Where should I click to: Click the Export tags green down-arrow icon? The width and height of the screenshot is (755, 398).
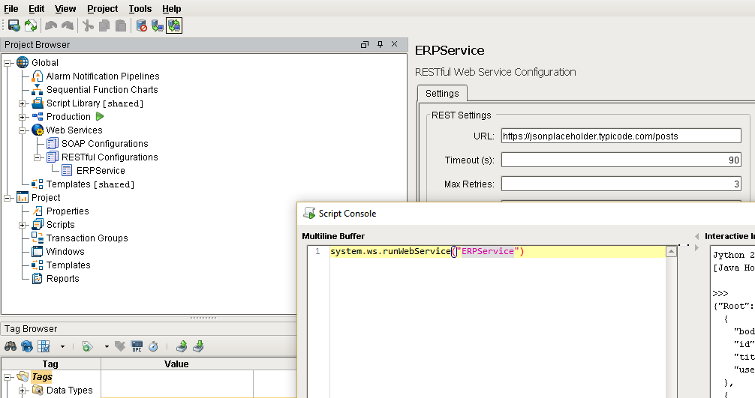[198, 346]
